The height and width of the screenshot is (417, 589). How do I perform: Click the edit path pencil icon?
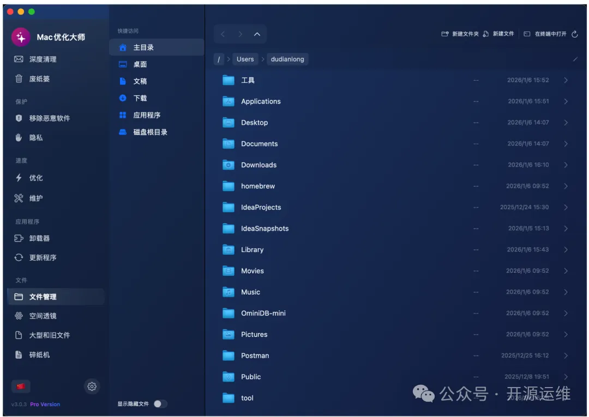[575, 59]
